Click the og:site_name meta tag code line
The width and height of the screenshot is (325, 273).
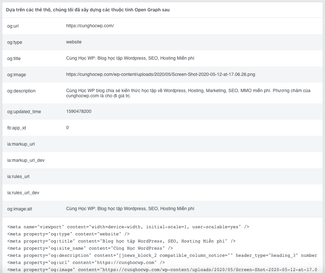tap(90, 248)
